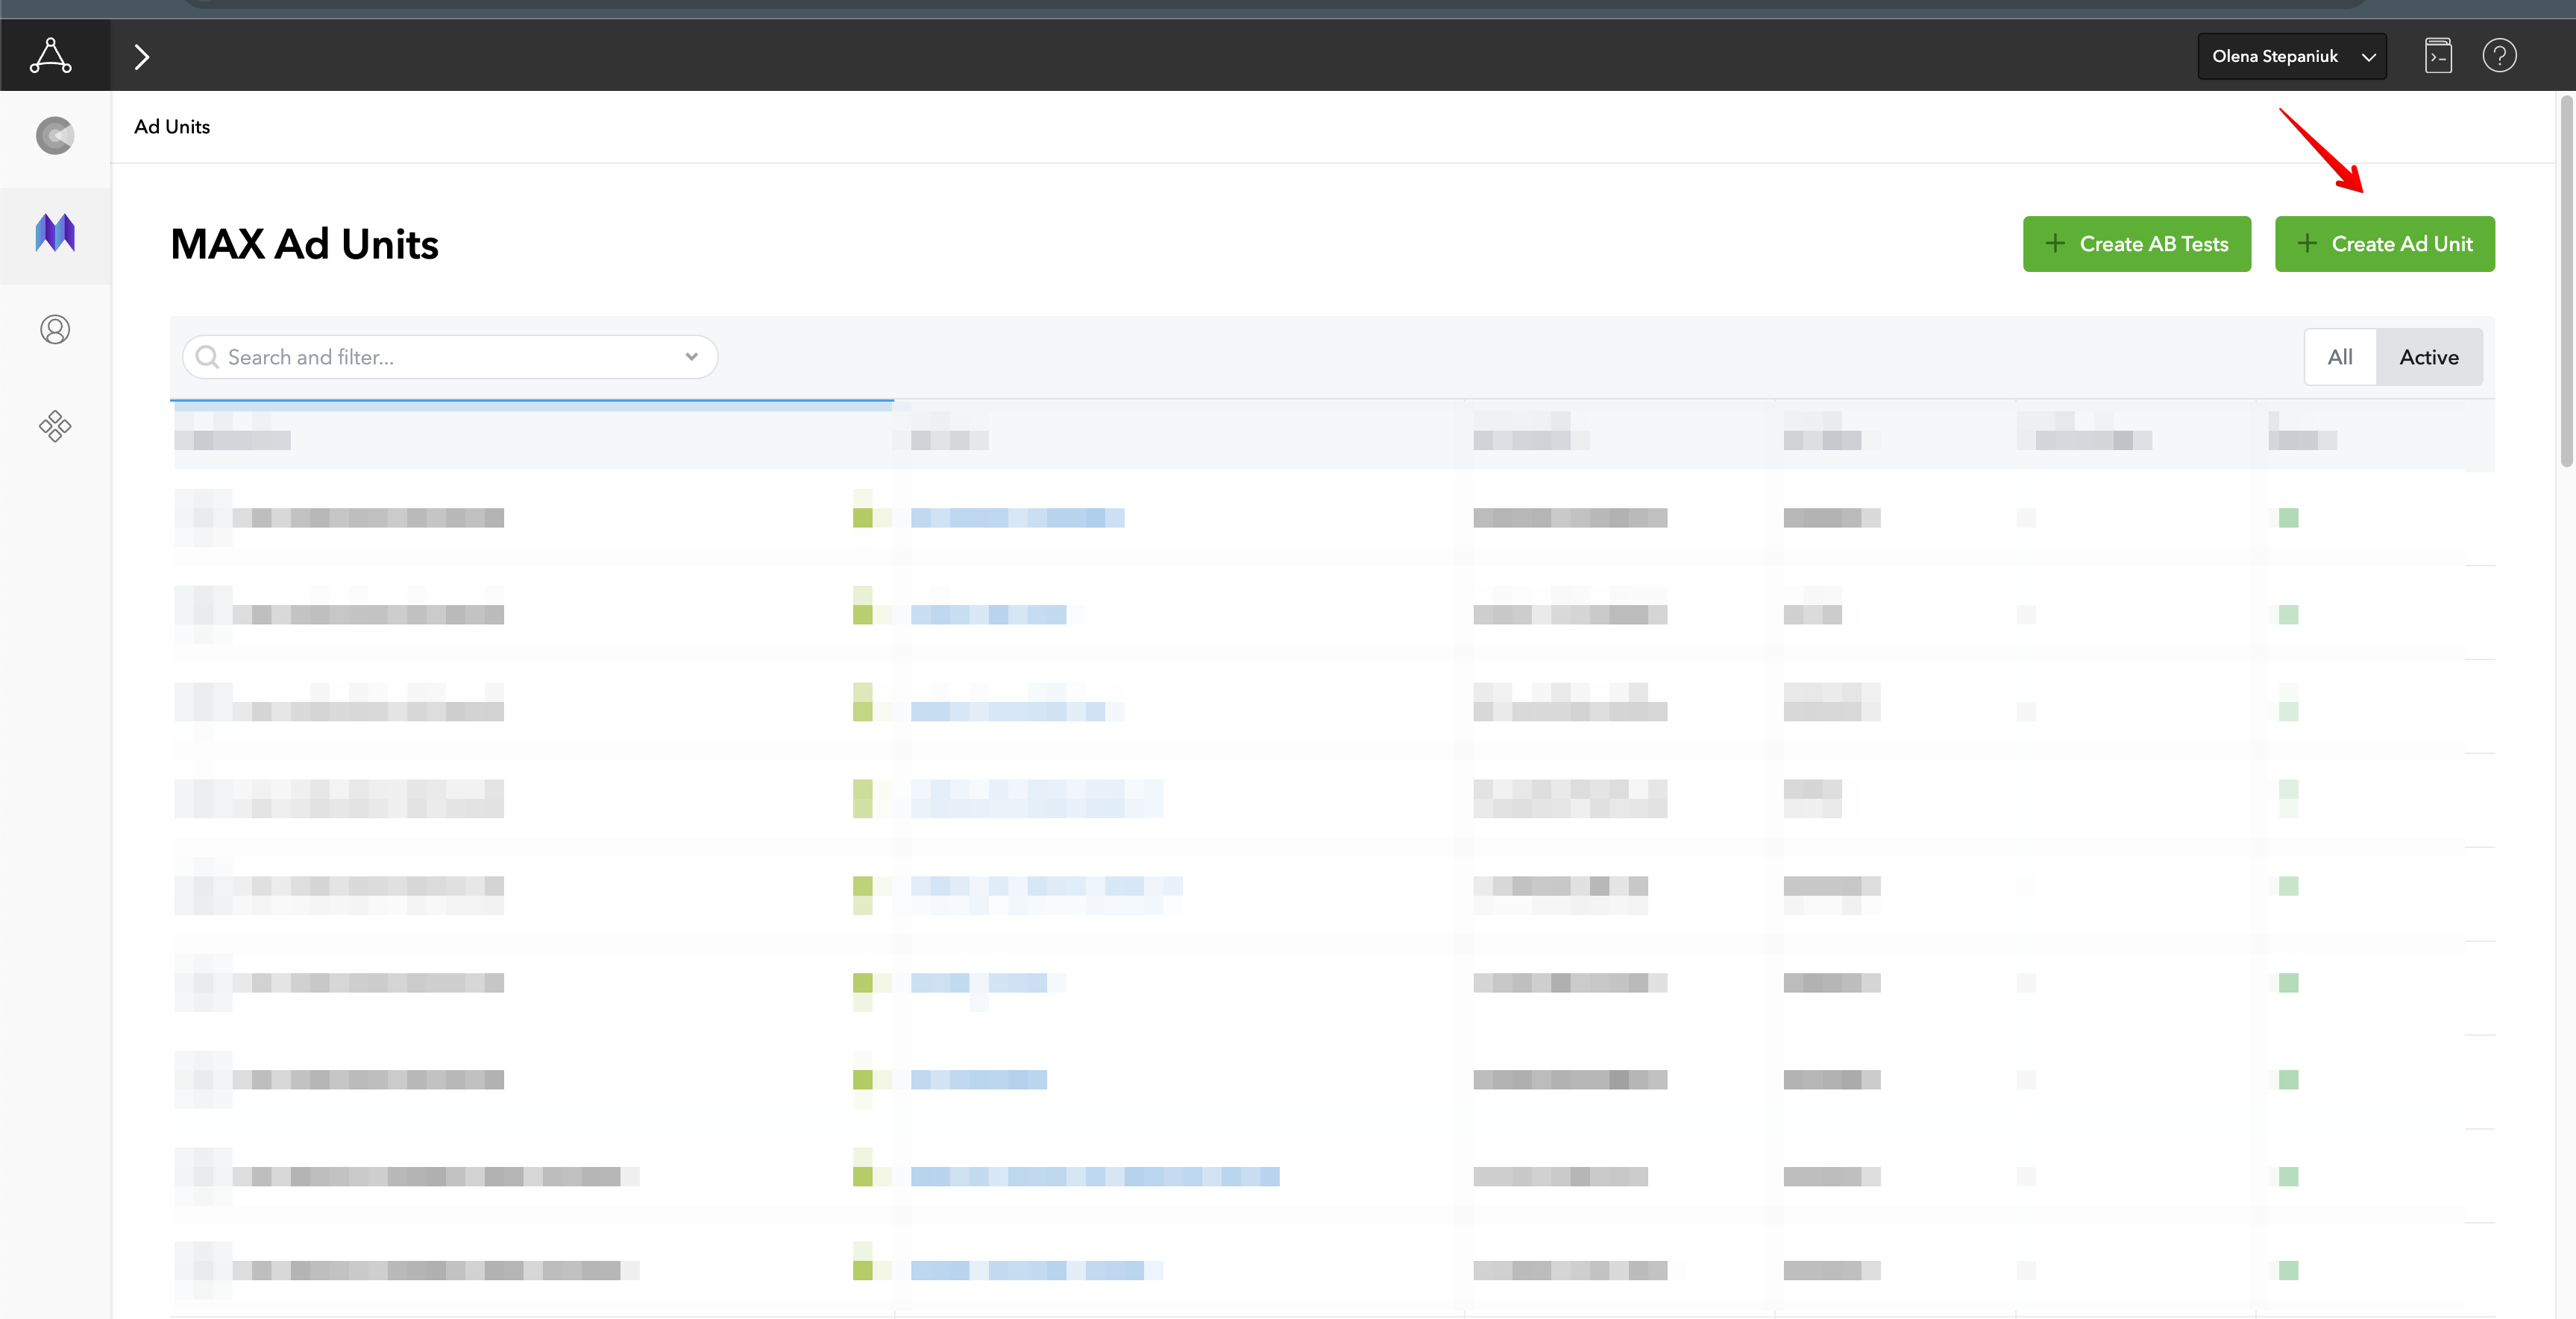
Task: Open the diamond grid sidebar icon
Action: (x=55, y=427)
